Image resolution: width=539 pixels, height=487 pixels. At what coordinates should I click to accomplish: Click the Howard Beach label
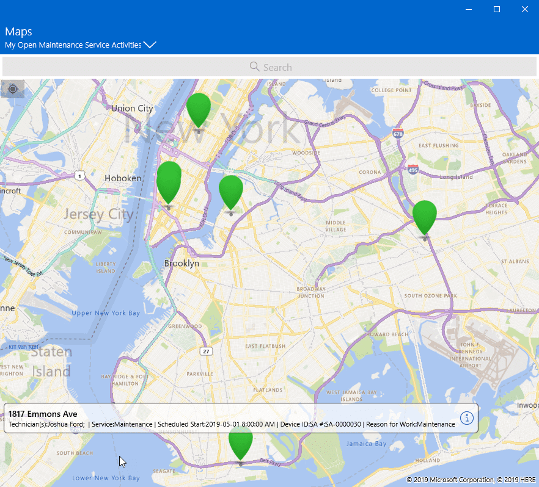point(387,334)
